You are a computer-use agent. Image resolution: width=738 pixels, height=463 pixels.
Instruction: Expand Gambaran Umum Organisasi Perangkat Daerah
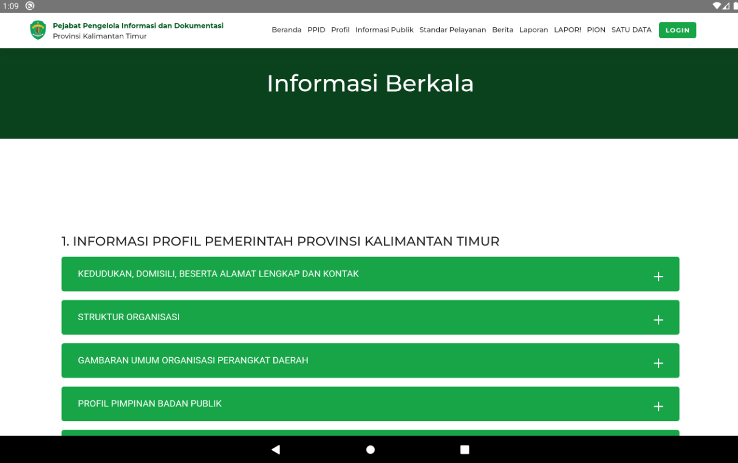pyautogui.click(x=193, y=360)
